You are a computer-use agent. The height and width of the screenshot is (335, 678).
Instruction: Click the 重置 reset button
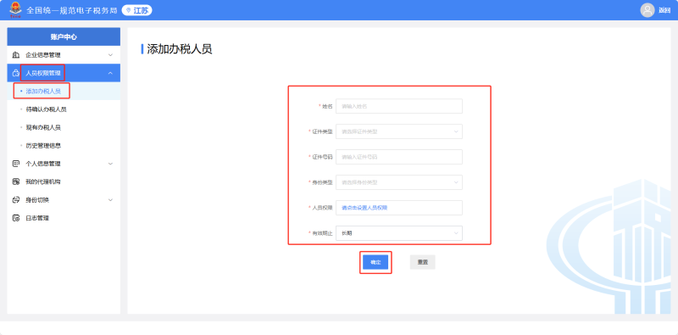tap(422, 262)
